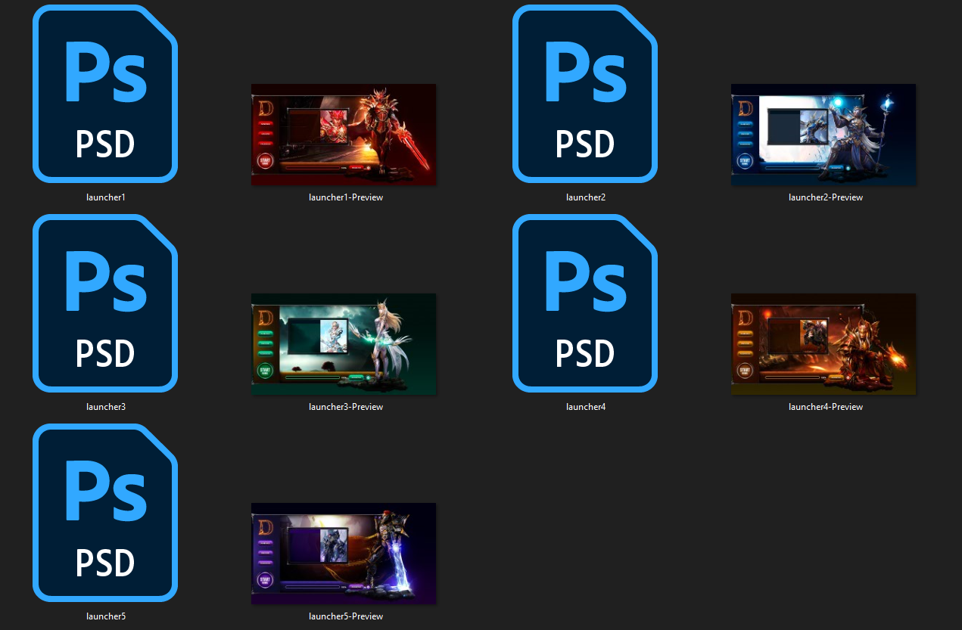Click the "launcher1-Preview" file name text

point(346,197)
